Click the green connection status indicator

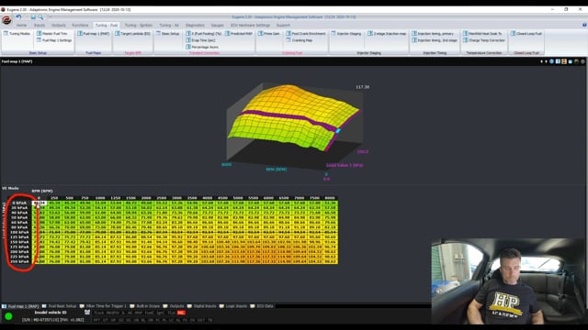[8, 316]
